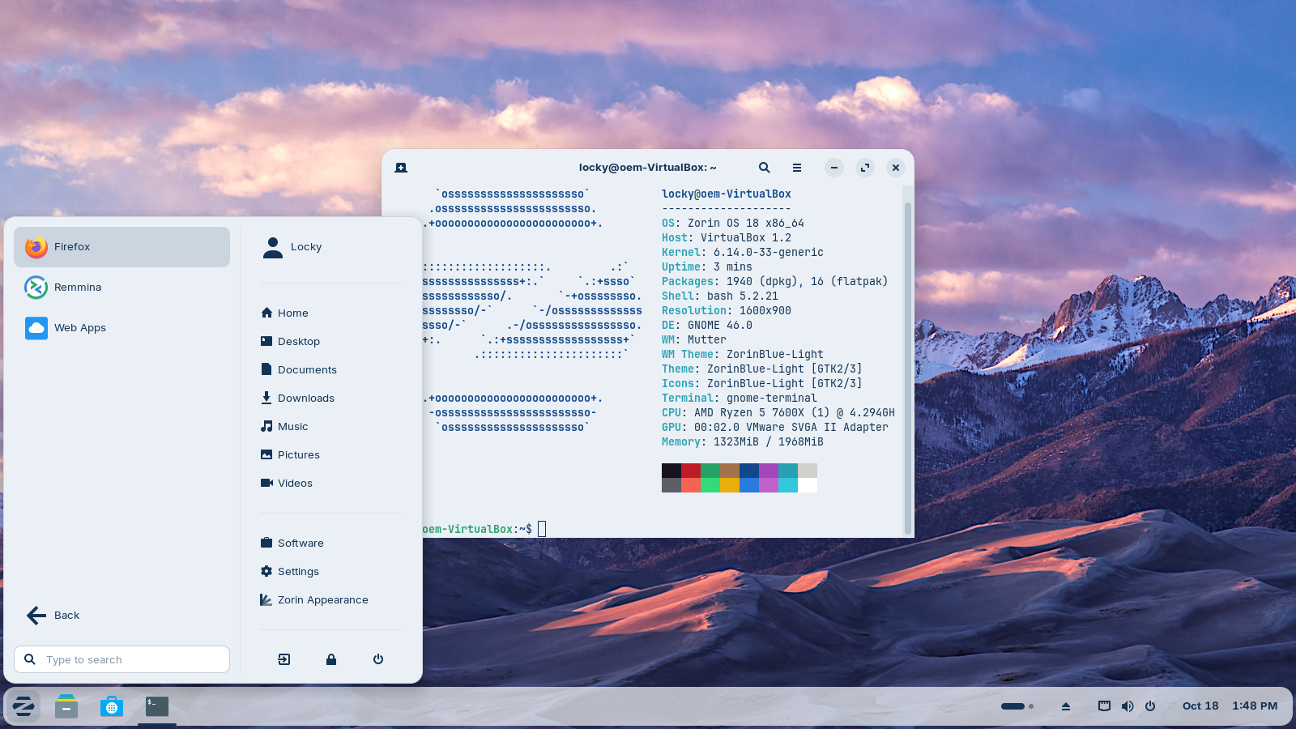Add a new terminal tab

point(401,168)
